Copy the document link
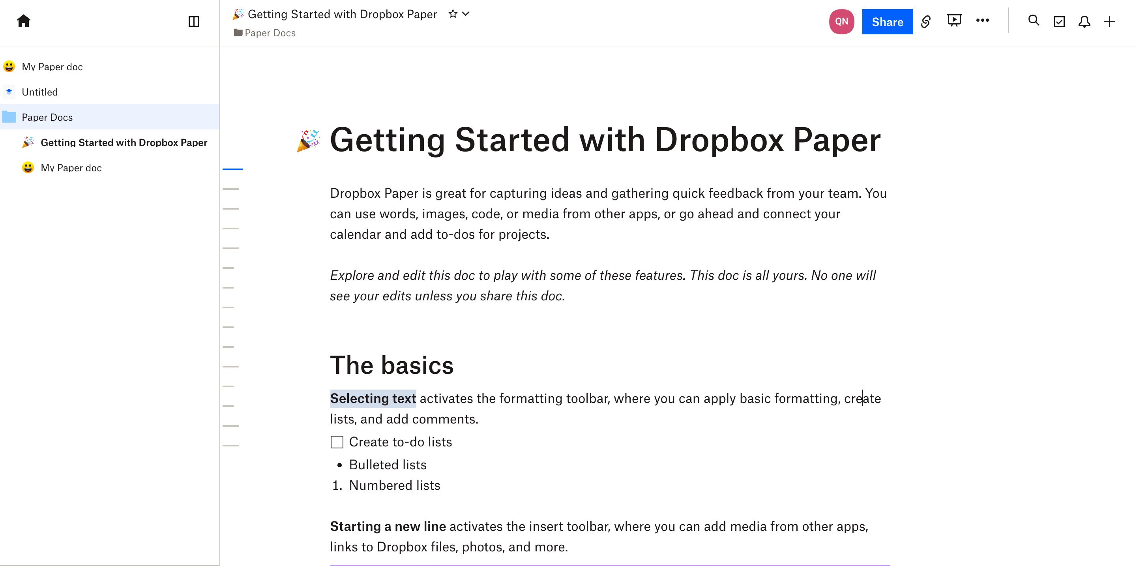This screenshot has width=1135, height=566. 926,21
